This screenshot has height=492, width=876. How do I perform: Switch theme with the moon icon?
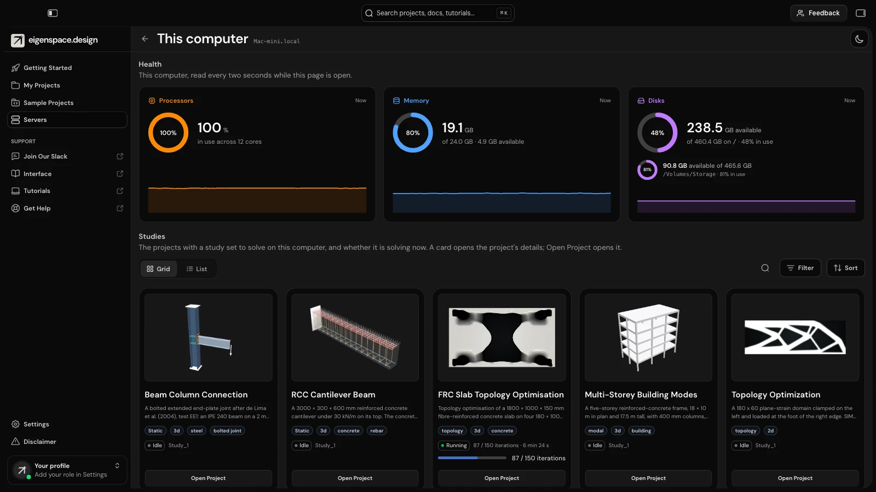point(859,39)
